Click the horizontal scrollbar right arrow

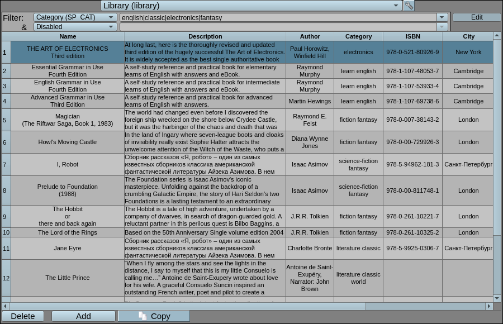coord(489,306)
